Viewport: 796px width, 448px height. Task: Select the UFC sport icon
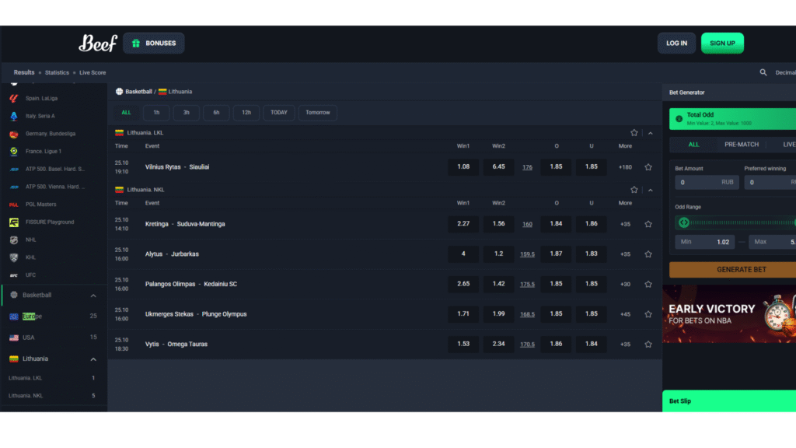[x=14, y=275]
